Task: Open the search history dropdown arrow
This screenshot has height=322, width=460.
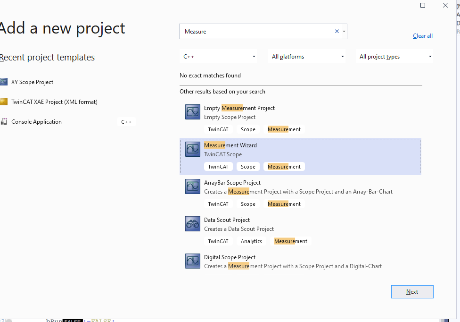Action: coord(344,32)
